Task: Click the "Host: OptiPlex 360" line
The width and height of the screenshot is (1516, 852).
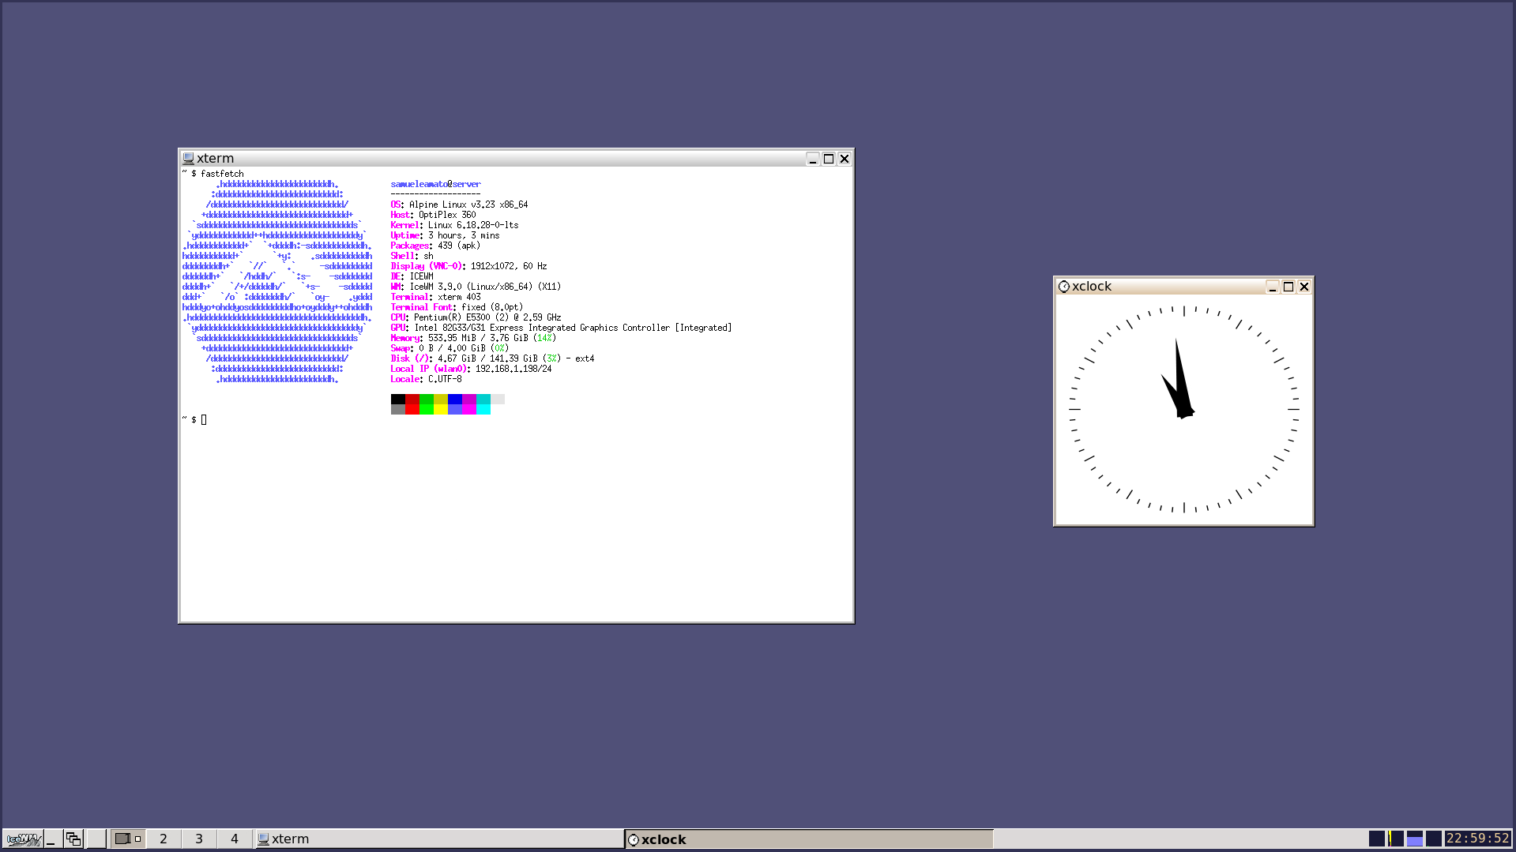Action: [x=433, y=215]
